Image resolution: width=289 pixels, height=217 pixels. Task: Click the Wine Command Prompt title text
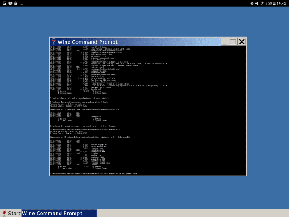coord(88,42)
